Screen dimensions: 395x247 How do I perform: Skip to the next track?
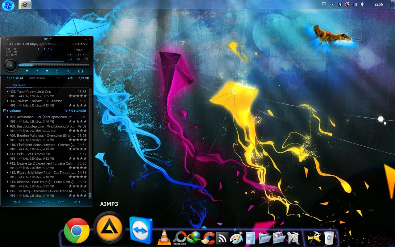coord(37,71)
